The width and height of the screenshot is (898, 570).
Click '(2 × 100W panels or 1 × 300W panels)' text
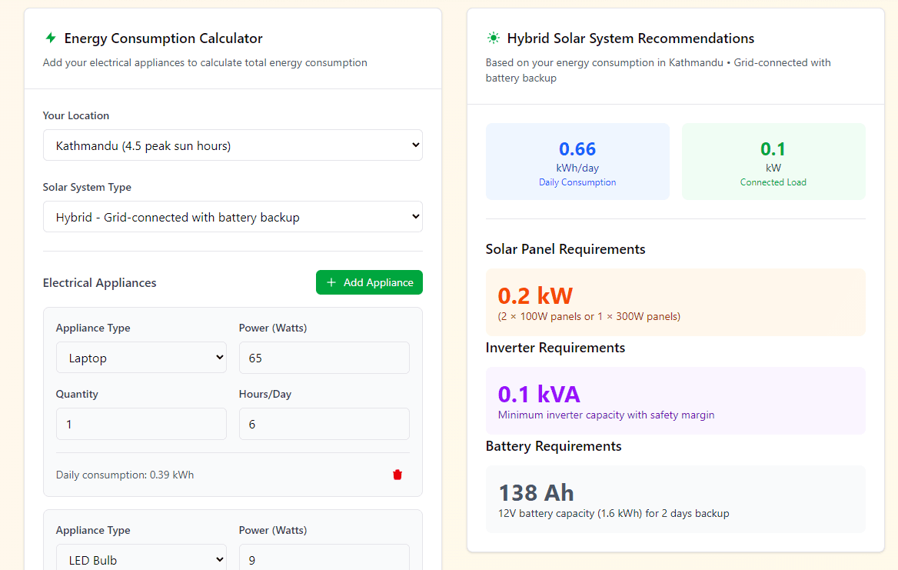tap(589, 317)
